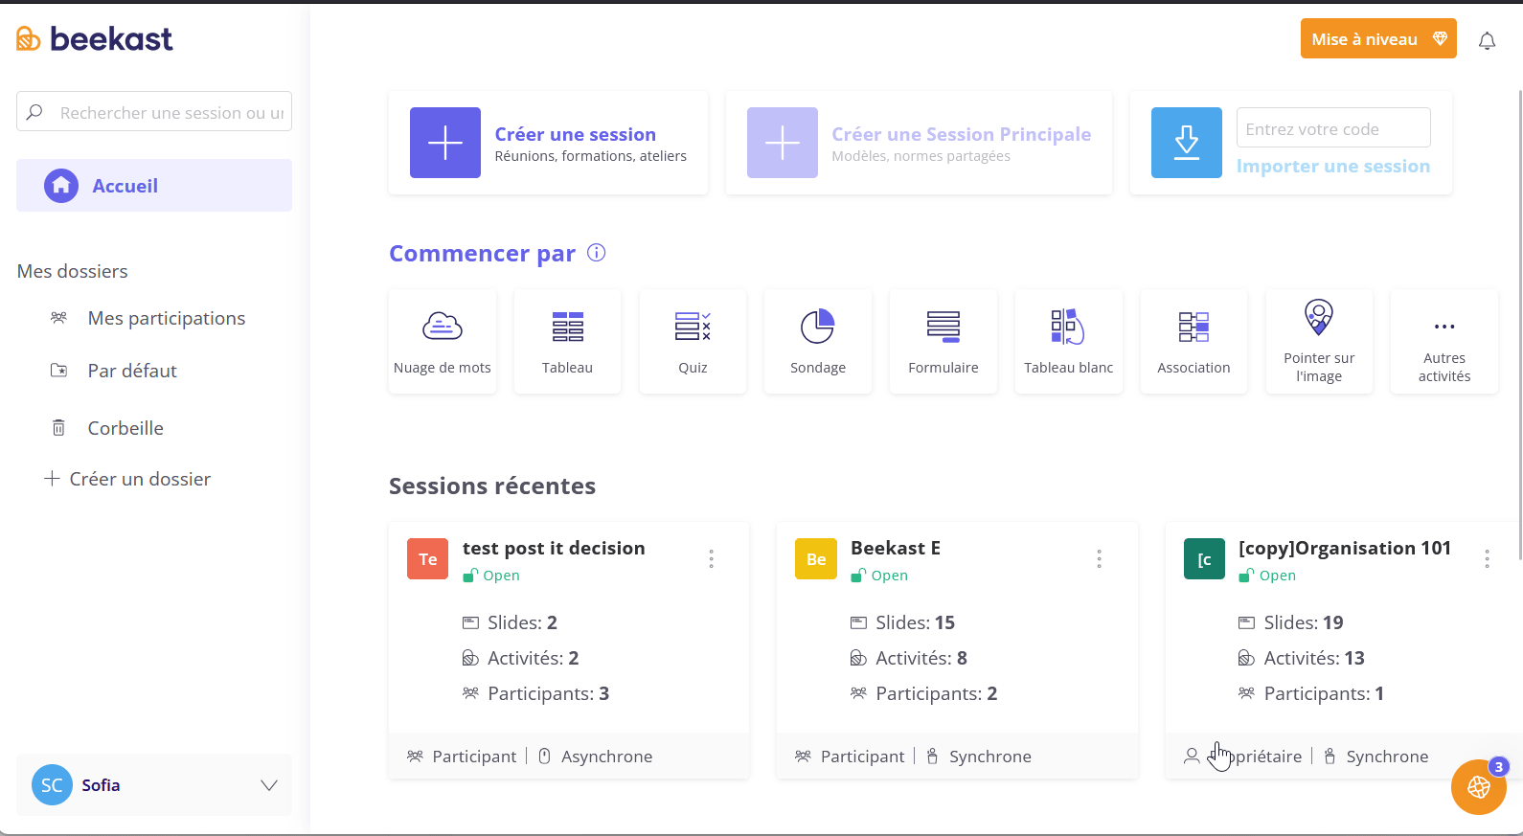Open the Beekast E session
The width and height of the screenshot is (1523, 836).
896,548
